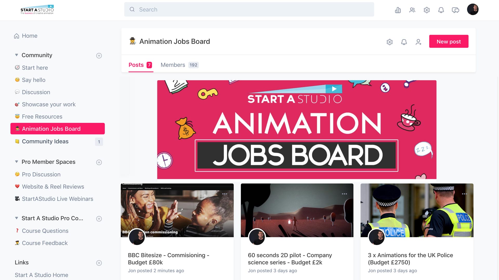This screenshot has width=499, height=280.
Task: Click the plus icon beside Community
Action: [99, 55]
